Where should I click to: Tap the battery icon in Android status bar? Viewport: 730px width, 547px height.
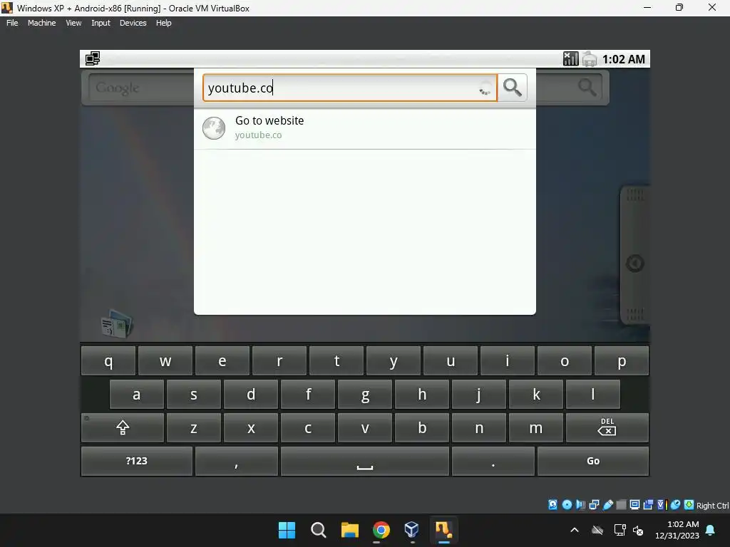pos(590,59)
